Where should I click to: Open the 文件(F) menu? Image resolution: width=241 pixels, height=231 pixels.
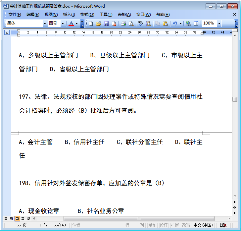click(x=15, y=15)
